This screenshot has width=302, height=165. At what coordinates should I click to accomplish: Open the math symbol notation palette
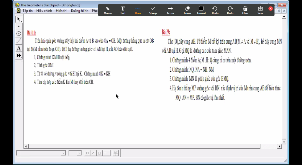pyautogui.click(x=116, y=153)
